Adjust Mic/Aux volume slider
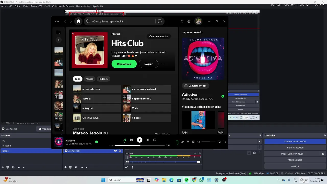This screenshot has height=184, width=327. (x=165, y=162)
